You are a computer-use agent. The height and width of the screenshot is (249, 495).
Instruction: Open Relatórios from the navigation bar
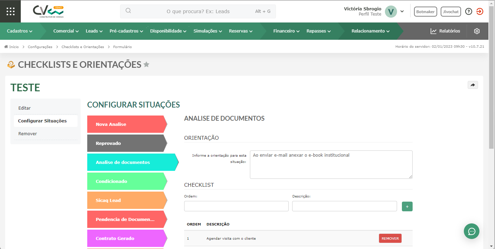click(x=445, y=31)
